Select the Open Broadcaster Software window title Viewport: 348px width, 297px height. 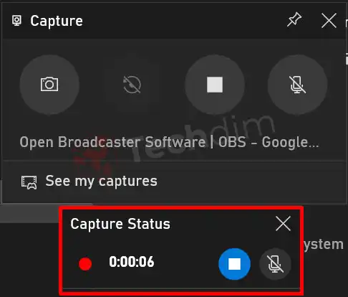(169, 142)
